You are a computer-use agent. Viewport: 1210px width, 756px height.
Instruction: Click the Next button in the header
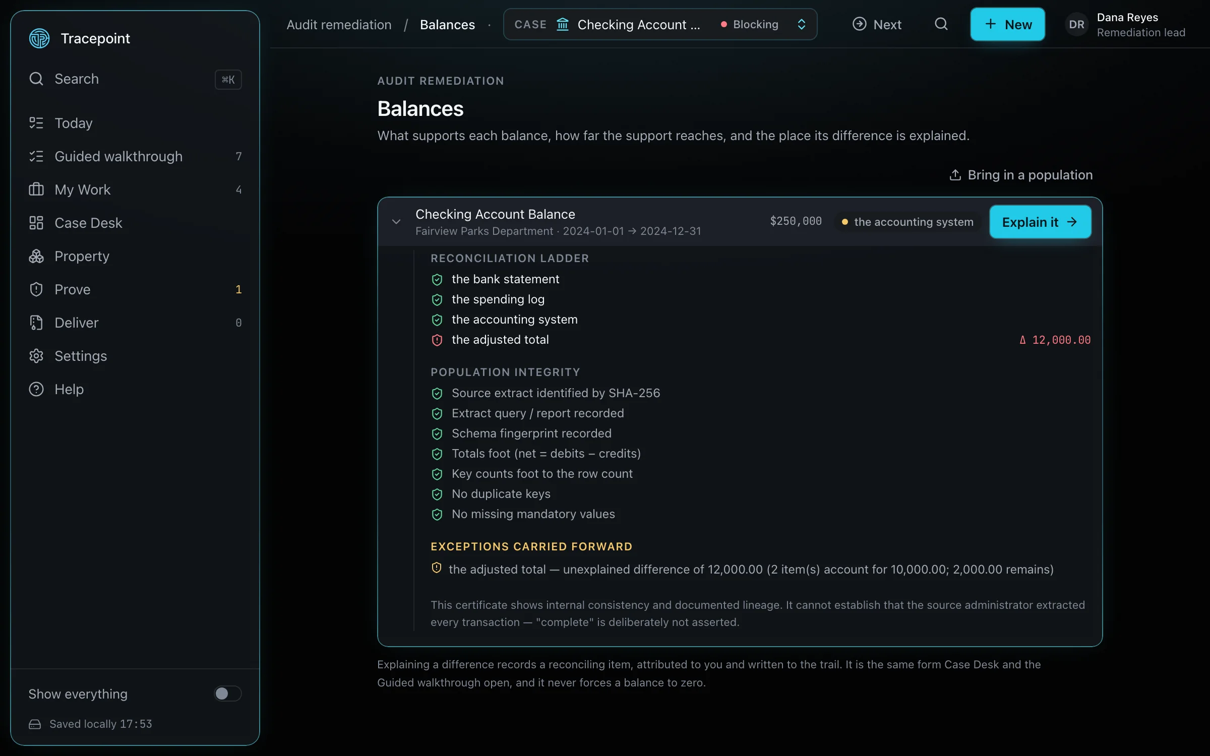coord(877,24)
